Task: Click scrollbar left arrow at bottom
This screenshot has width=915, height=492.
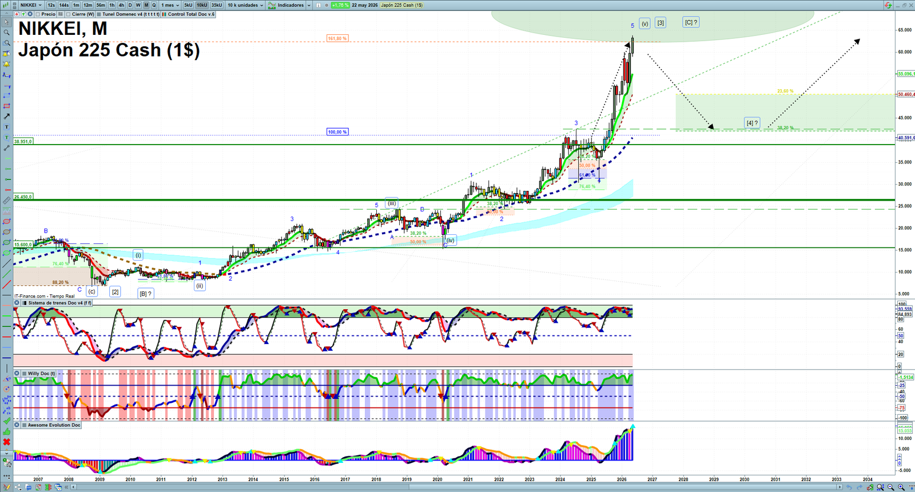Action: click(x=73, y=487)
